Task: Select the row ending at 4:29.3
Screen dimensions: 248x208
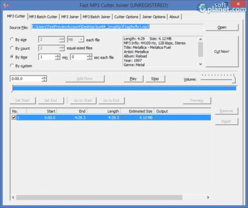Action: pos(111,118)
